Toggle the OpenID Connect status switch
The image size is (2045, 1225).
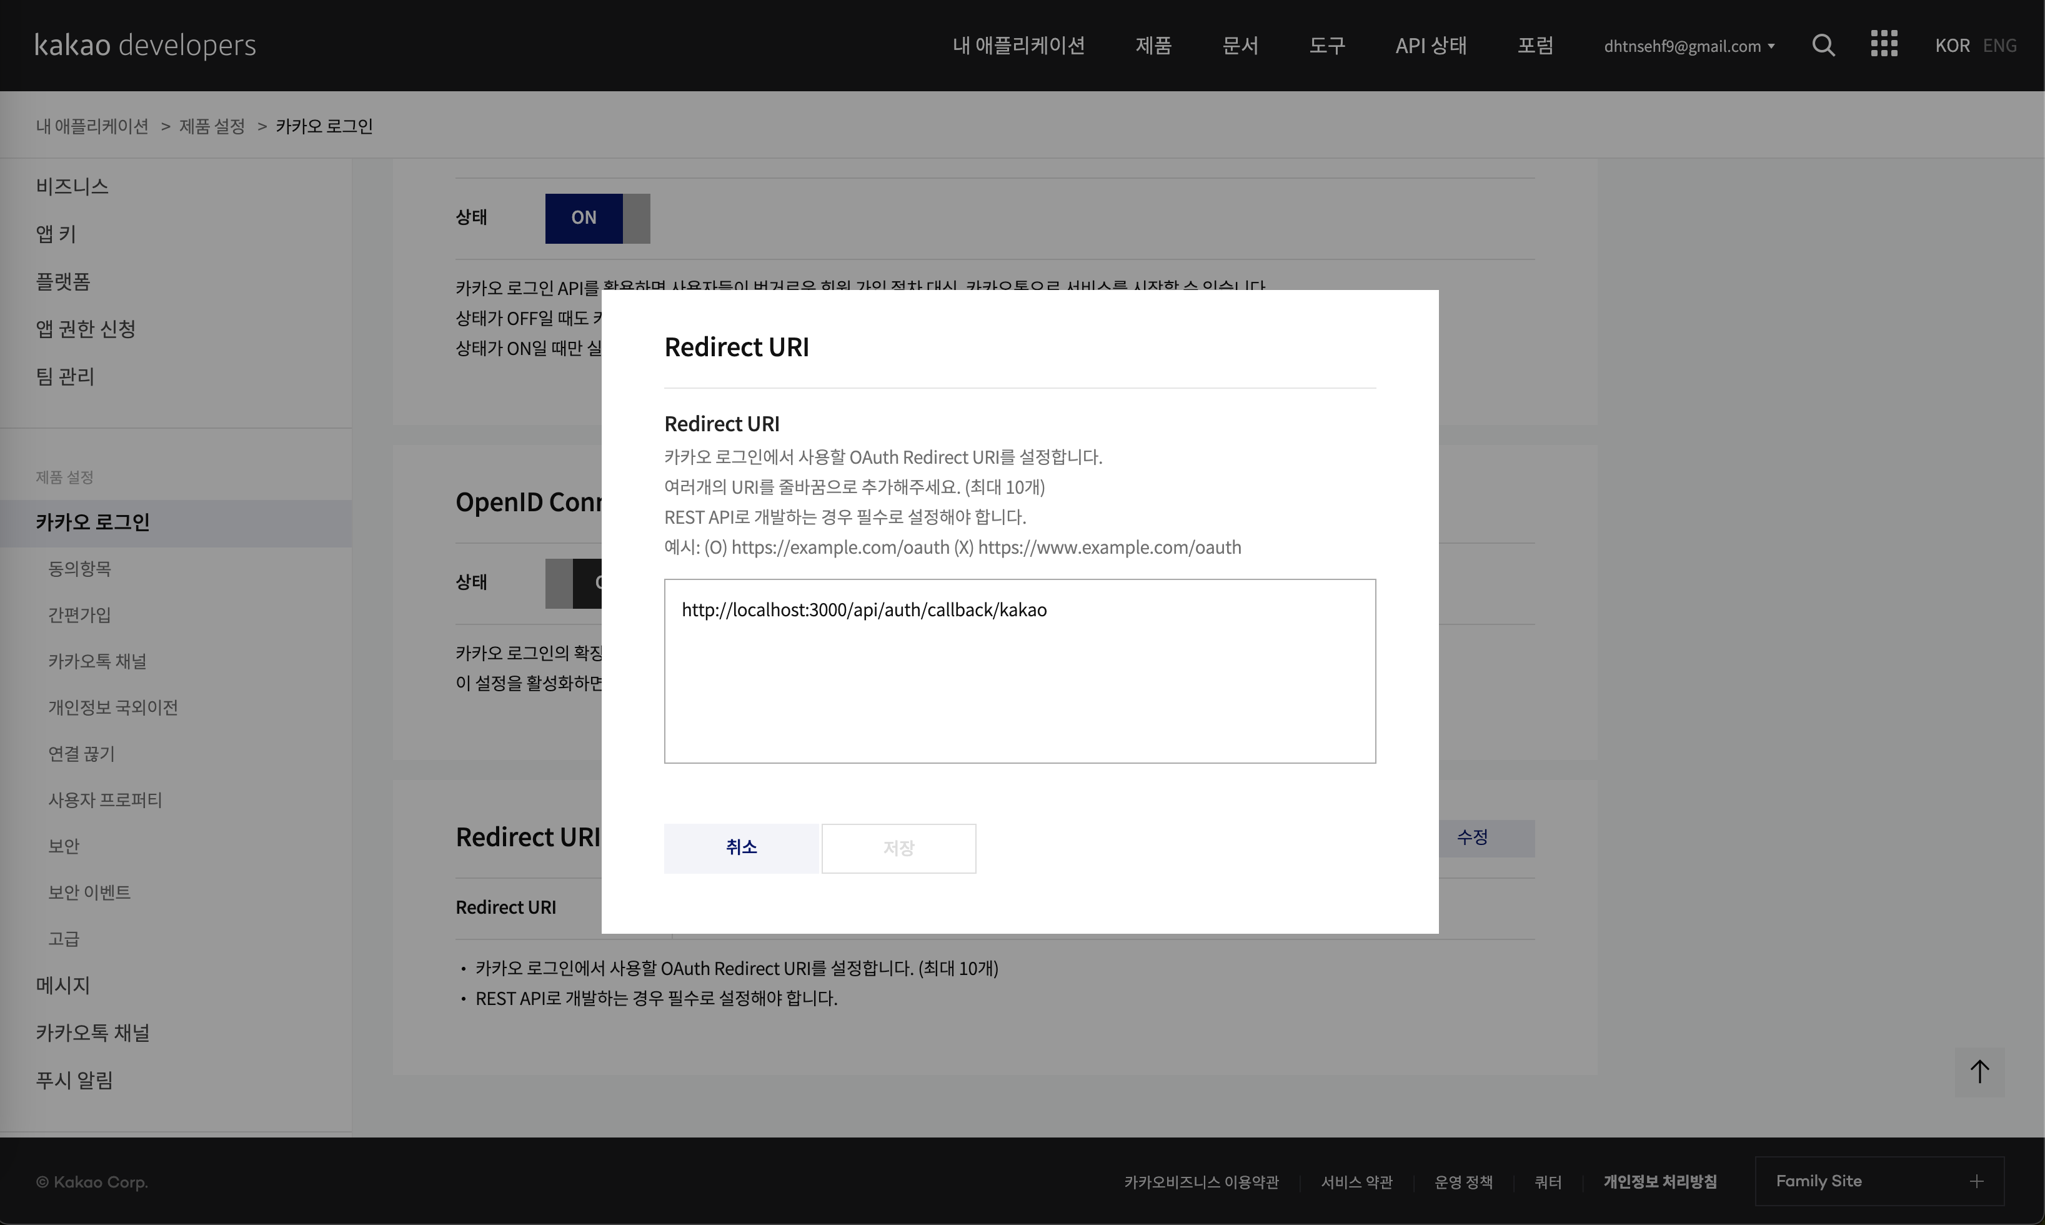(x=574, y=584)
